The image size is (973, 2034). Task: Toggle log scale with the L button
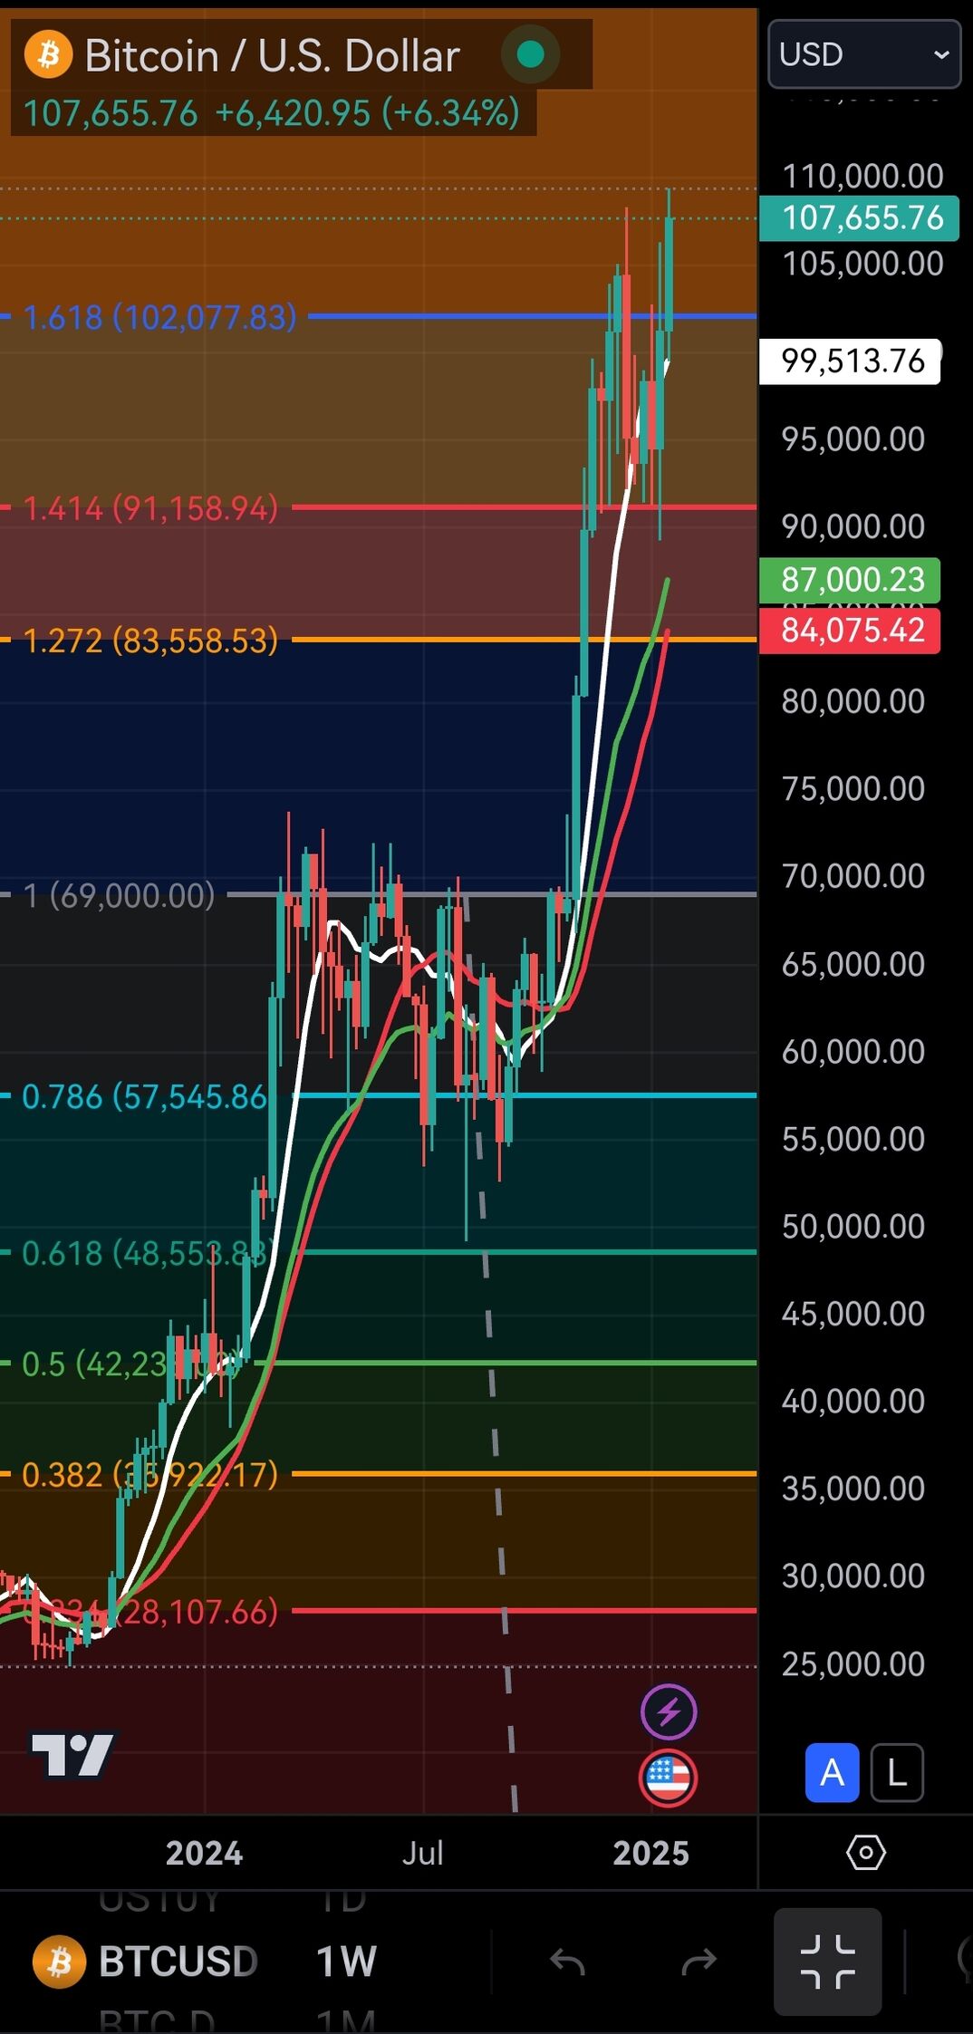tap(897, 1772)
